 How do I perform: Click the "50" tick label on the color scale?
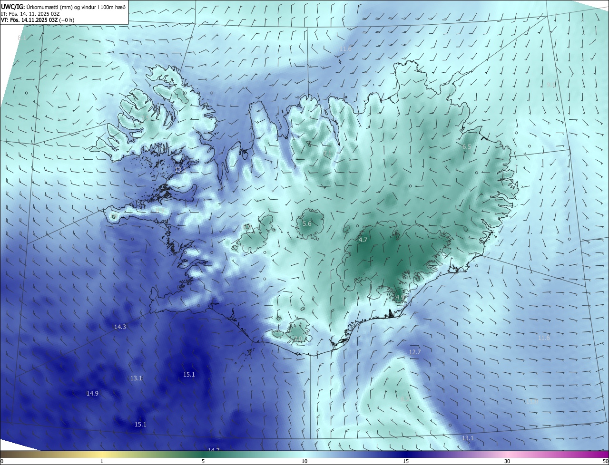[x=605, y=461]
